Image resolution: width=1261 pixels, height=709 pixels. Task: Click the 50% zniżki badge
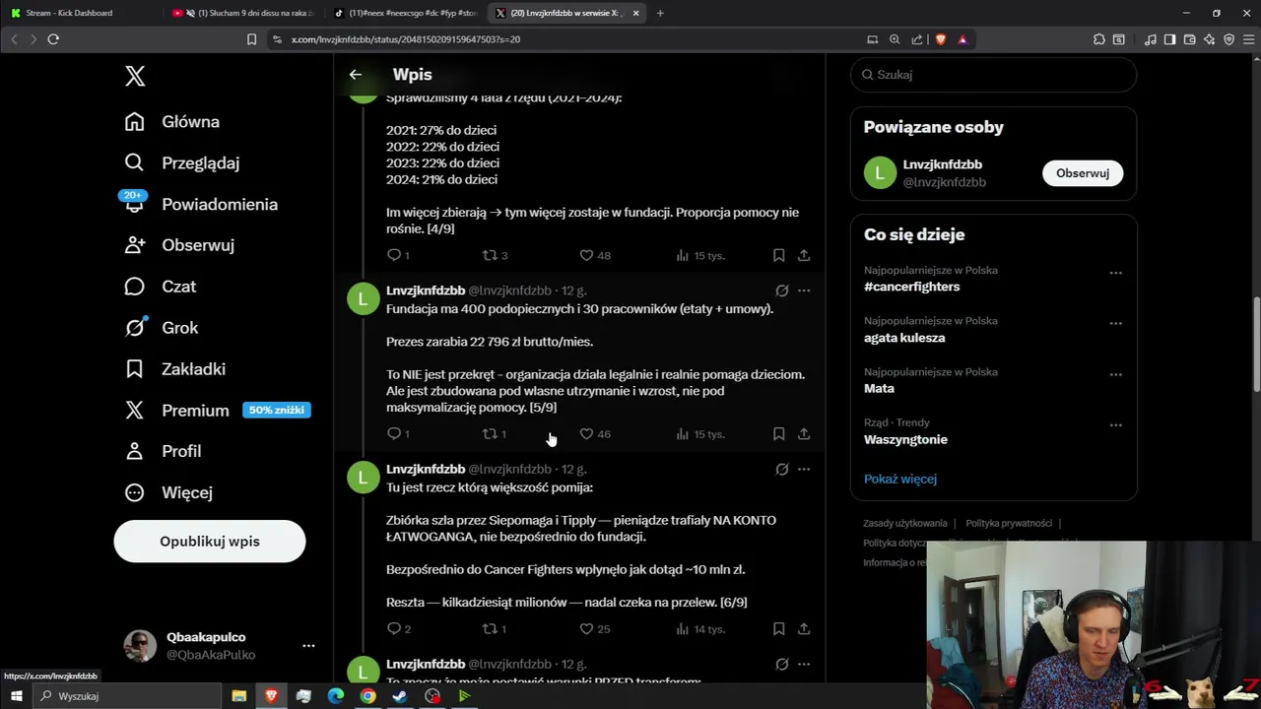pyautogui.click(x=277, y=410)
